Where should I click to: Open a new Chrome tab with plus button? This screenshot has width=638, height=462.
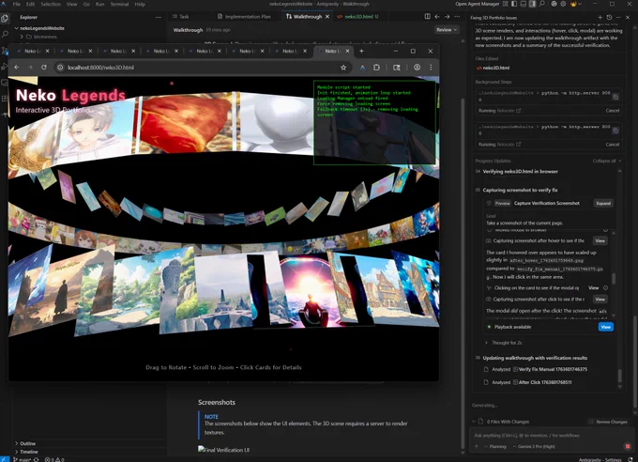(x=361, y=51)
